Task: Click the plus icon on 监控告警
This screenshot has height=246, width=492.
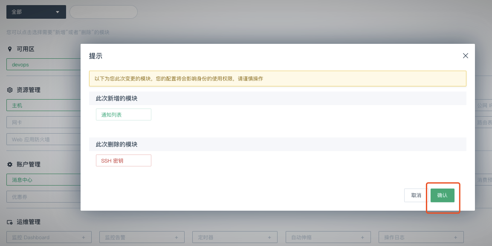Action: pyautogui.click(x=177, y=237)
